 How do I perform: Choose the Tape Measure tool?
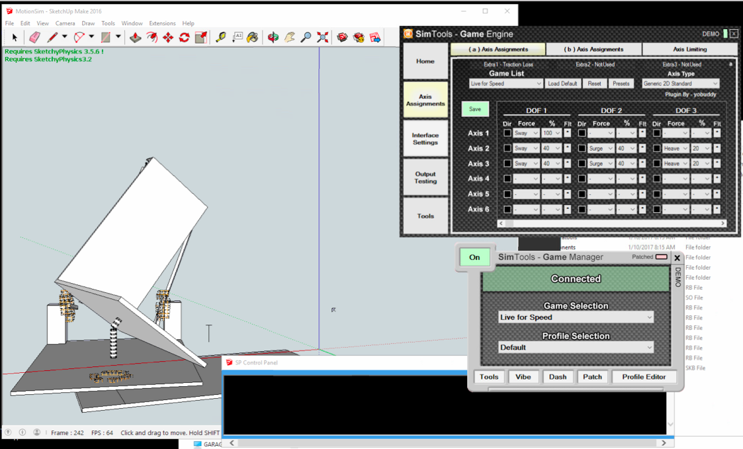click(220, 38)
